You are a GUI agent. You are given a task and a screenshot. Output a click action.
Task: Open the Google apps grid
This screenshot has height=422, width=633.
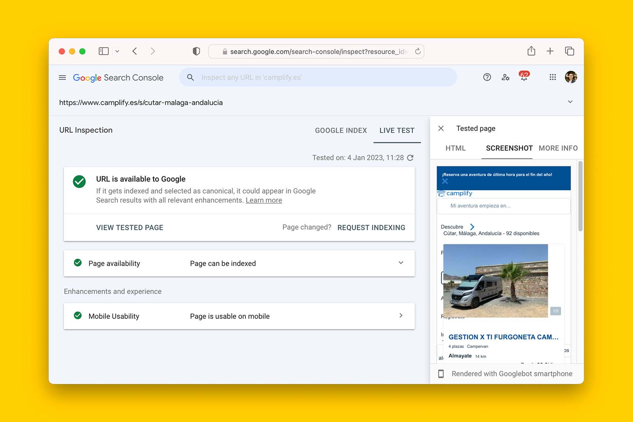(553, 77)
